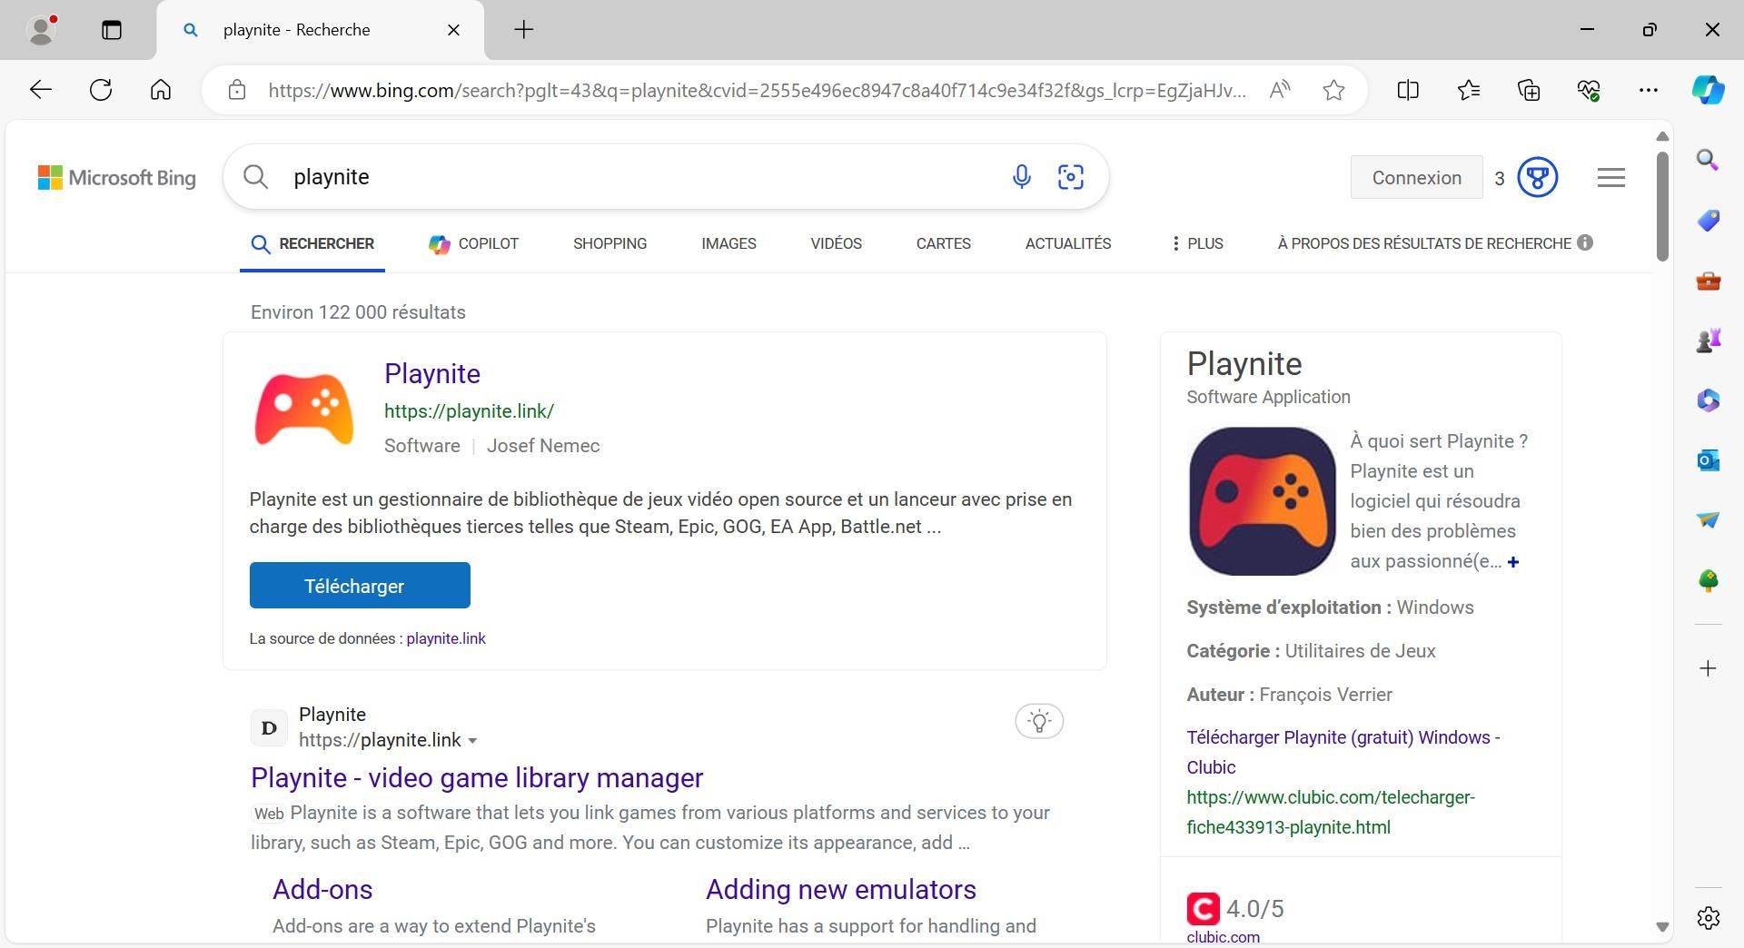Screen dimensions: 1744x948
Task: Open the PLUS more options menu
Action: (x=1197, y=243)
